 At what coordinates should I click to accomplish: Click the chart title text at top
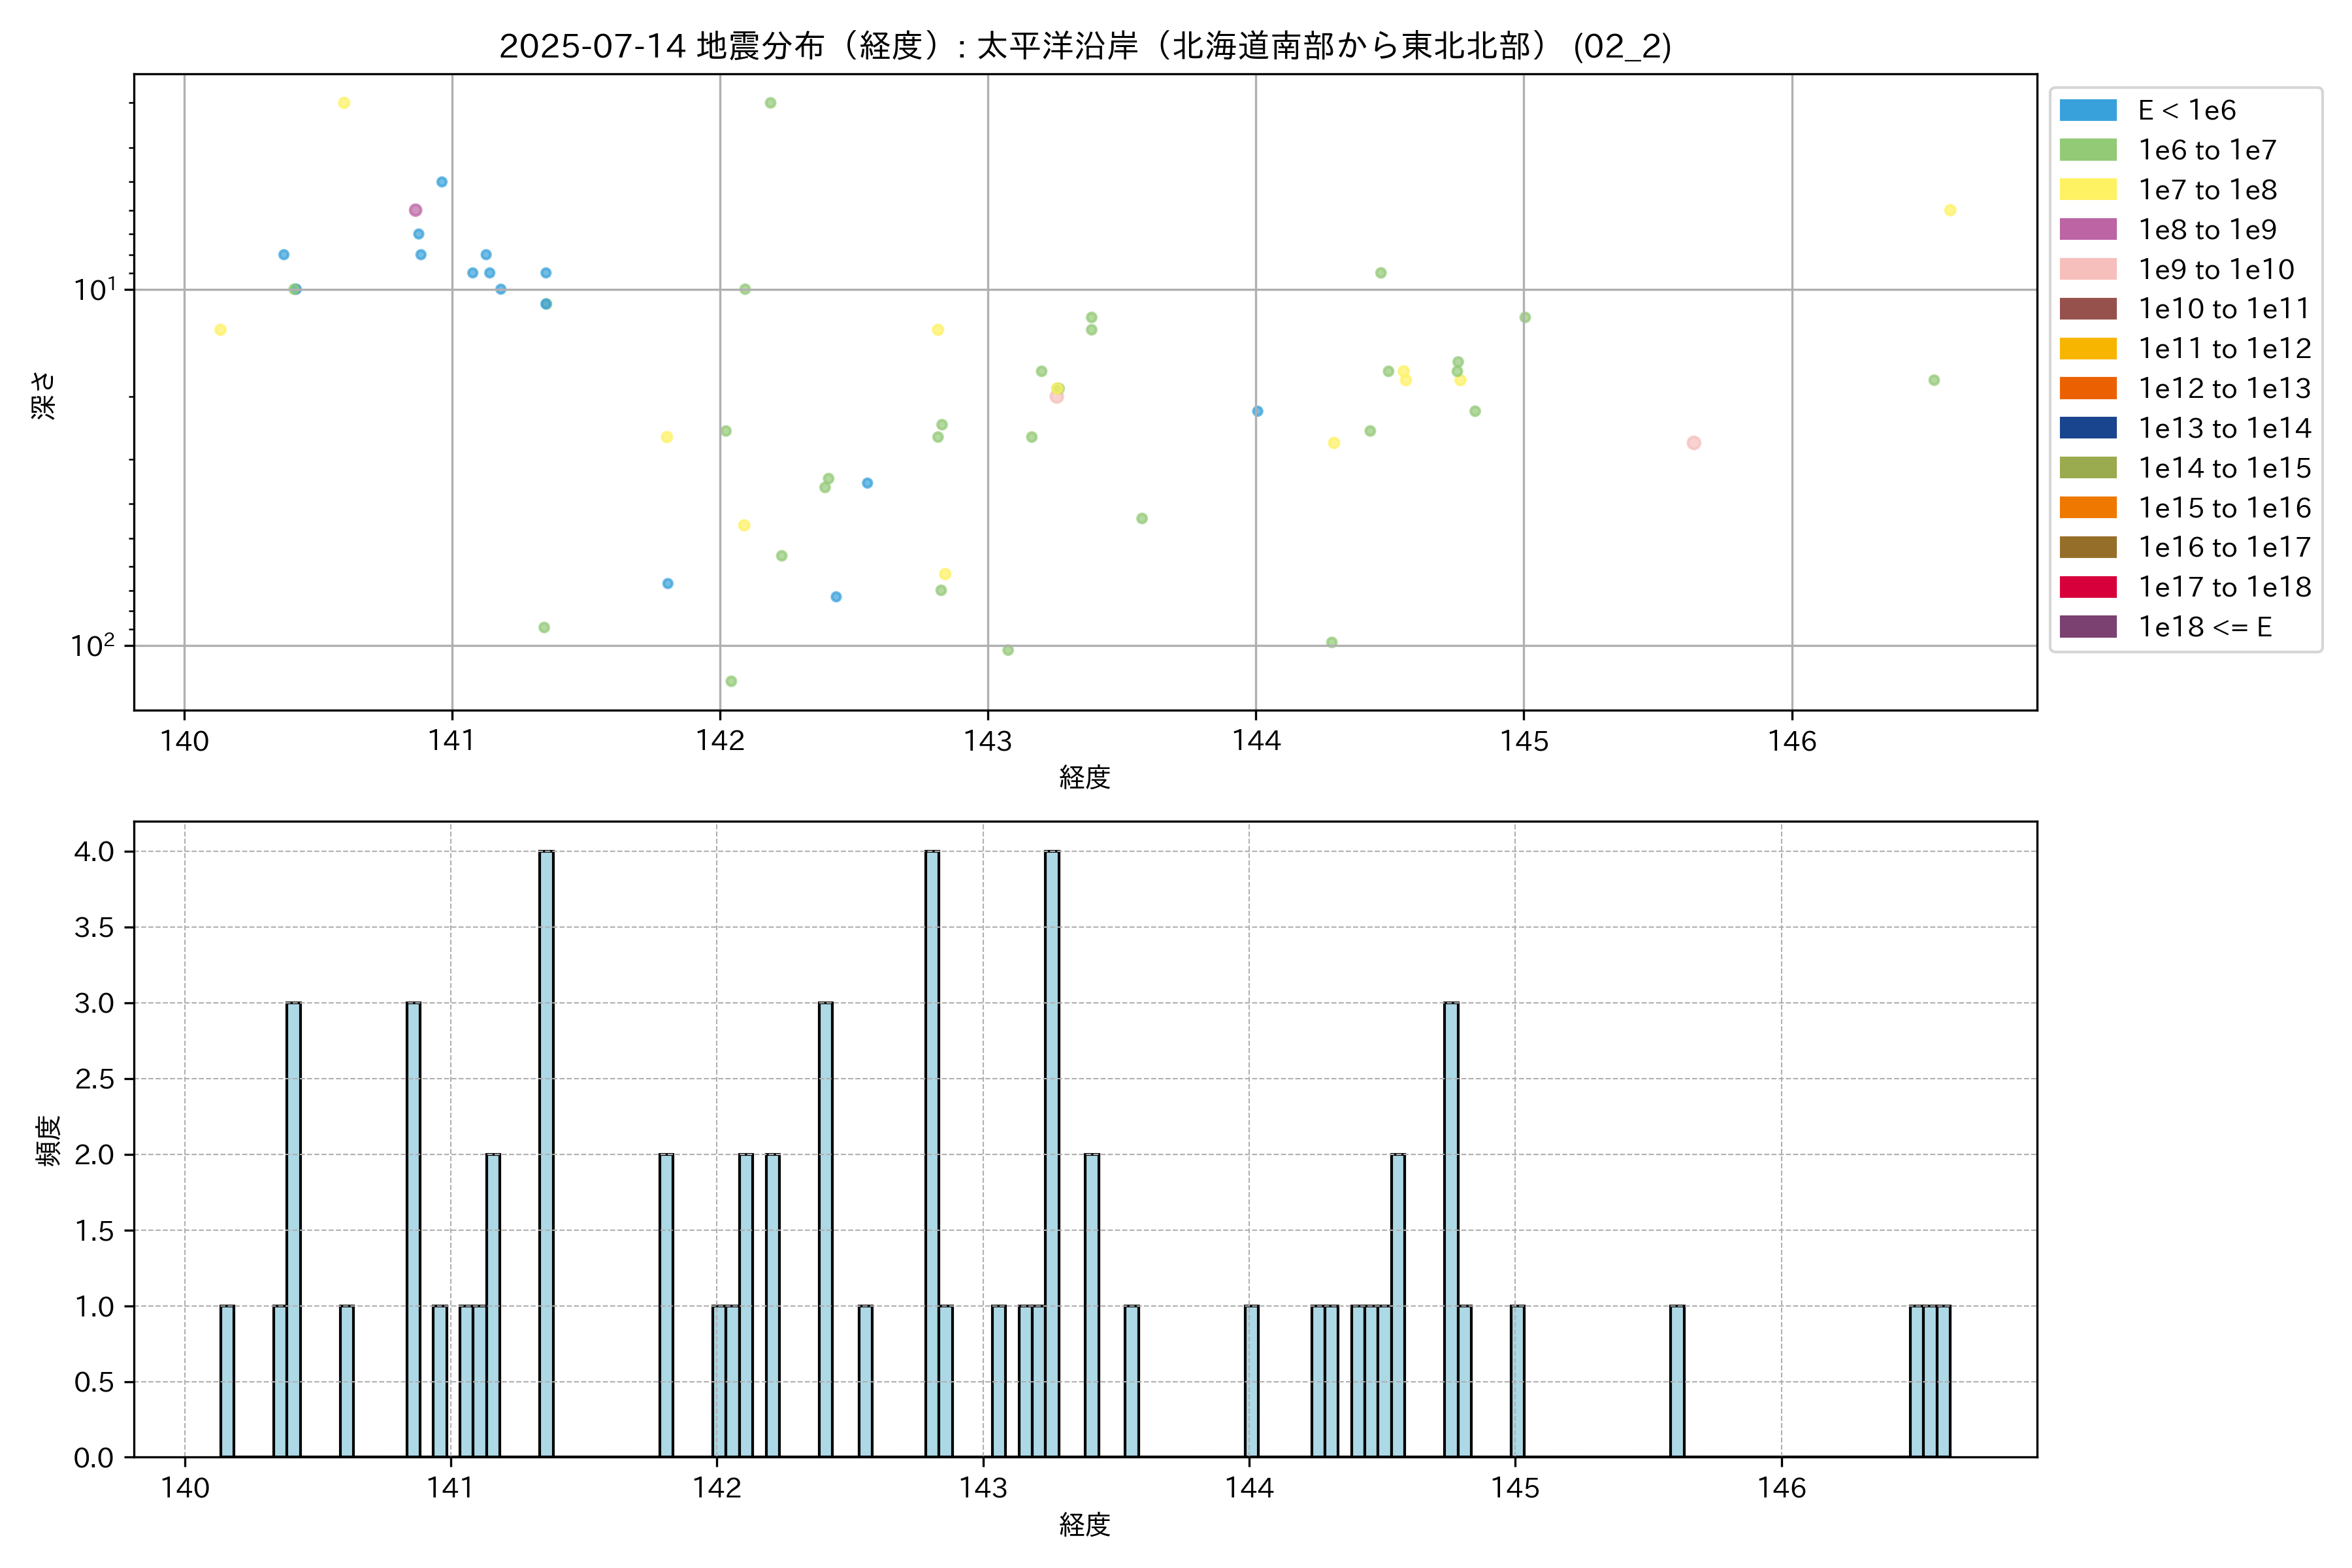(x=1085, y=46)
